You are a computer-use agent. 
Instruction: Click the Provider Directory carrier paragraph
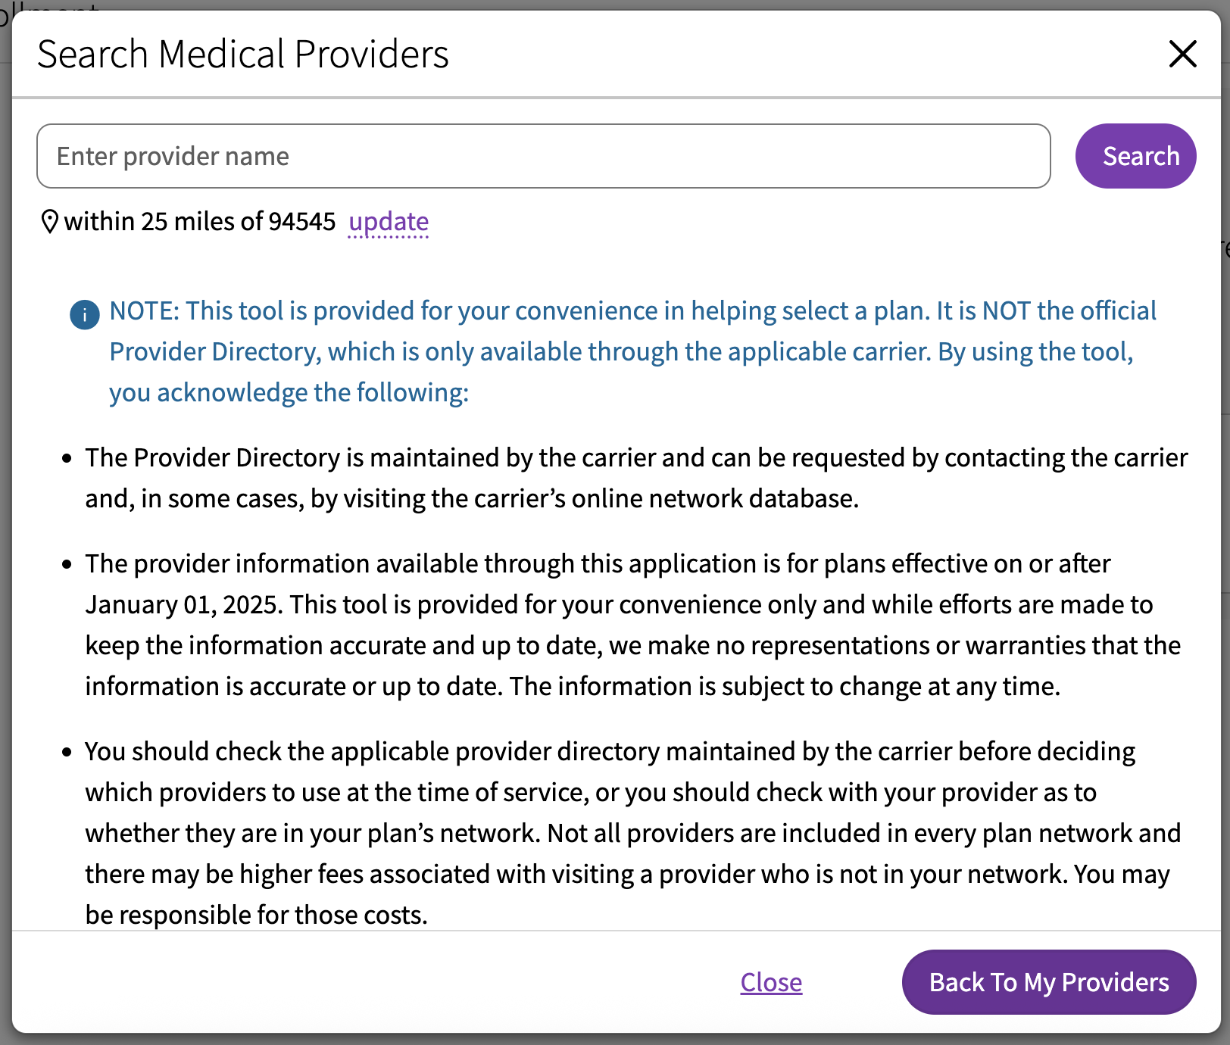tap(636, 478)
